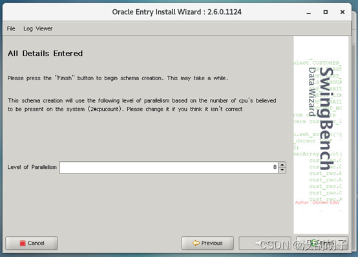Click the 'Author : Dominic Giles' text

[x=317, y=203]
